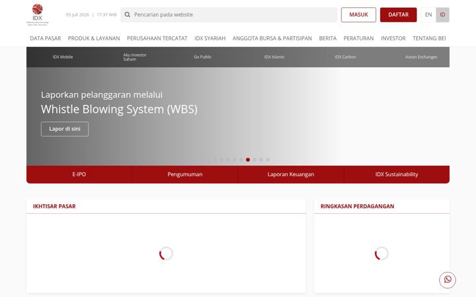Go to IDX Islamic link
This screenshot has height=297, width=476.
click(274, 57)
